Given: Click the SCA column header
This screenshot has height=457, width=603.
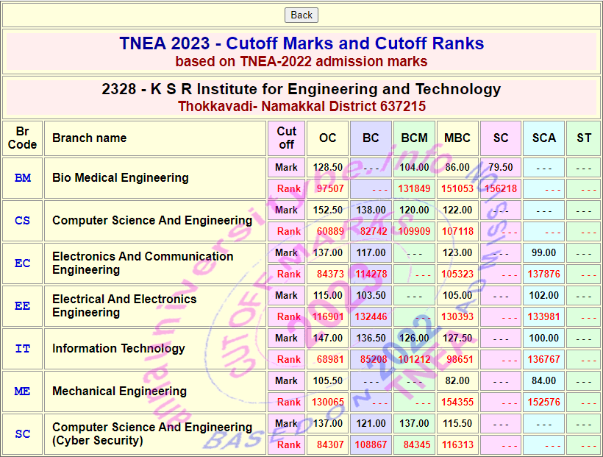Looking at the screenshot, I should [x=543, y=138].
